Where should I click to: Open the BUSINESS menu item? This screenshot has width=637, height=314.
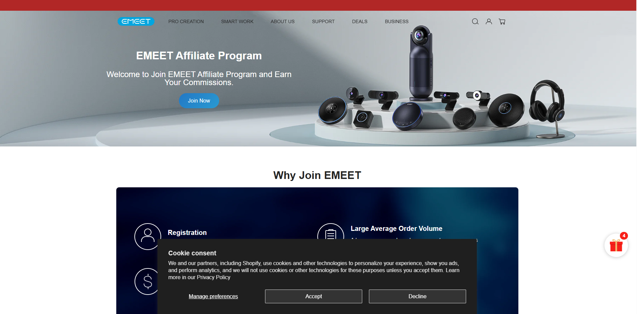[396, 21]
